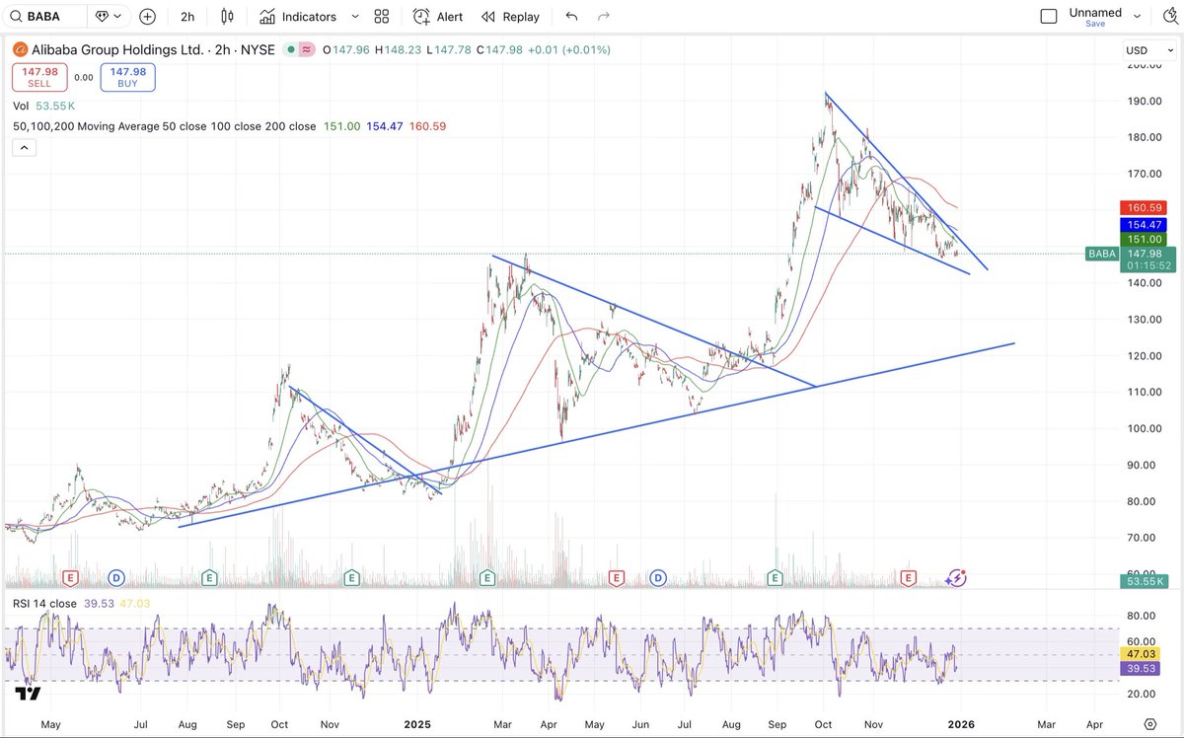
Task: Open quick search lightning magnifier icon
Action: point(1172,16)
